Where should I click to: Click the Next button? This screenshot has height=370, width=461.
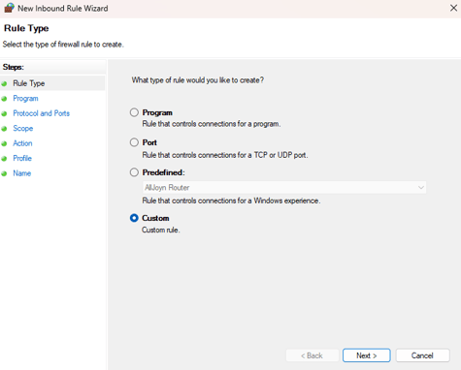[367, 355]
